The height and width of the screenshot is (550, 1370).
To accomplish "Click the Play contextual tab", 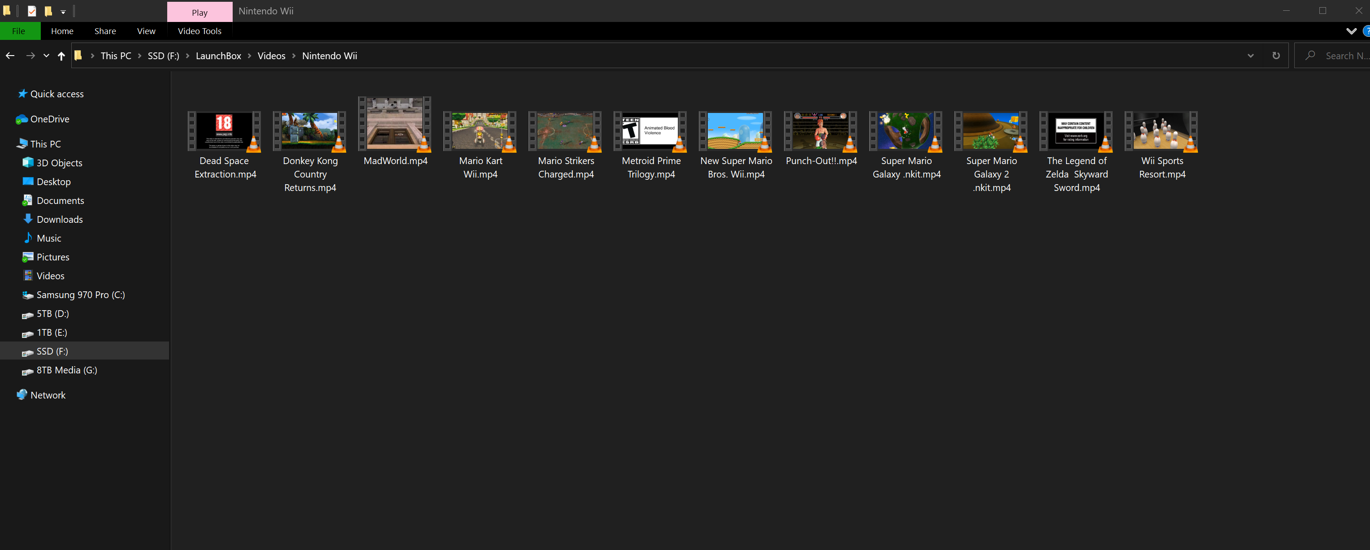I will click(x=199, y=12).
